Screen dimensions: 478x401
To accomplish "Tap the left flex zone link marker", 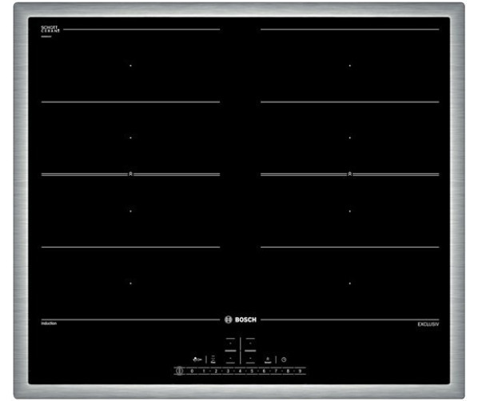I will [x=130, y=174].
